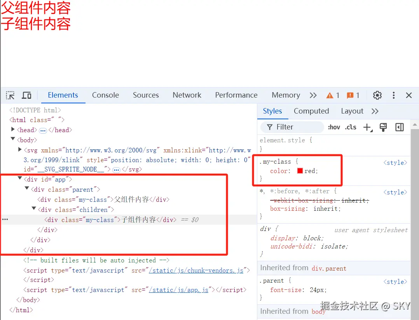
Task: Toggle the device toolbar icon
Action: 26,95
